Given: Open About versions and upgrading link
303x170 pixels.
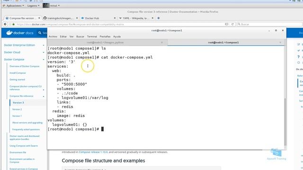Looking at the screenshot, I should click(27, 123).
